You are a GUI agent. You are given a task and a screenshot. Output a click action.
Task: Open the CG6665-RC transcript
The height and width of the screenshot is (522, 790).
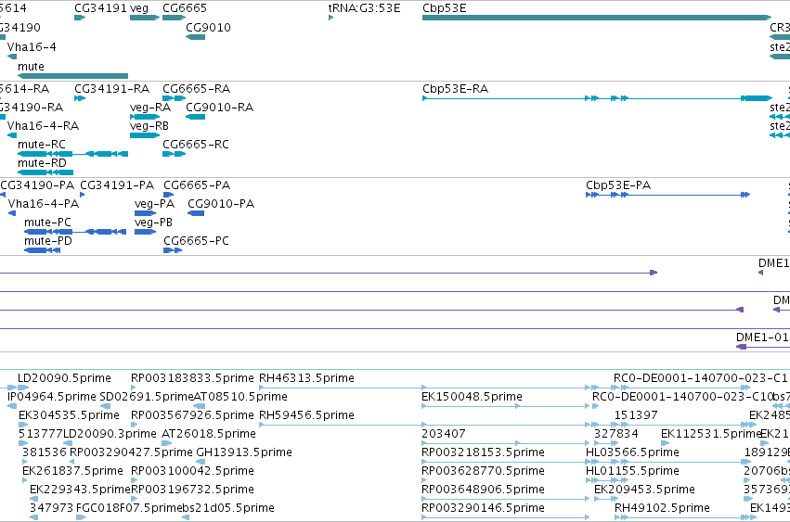175,154
